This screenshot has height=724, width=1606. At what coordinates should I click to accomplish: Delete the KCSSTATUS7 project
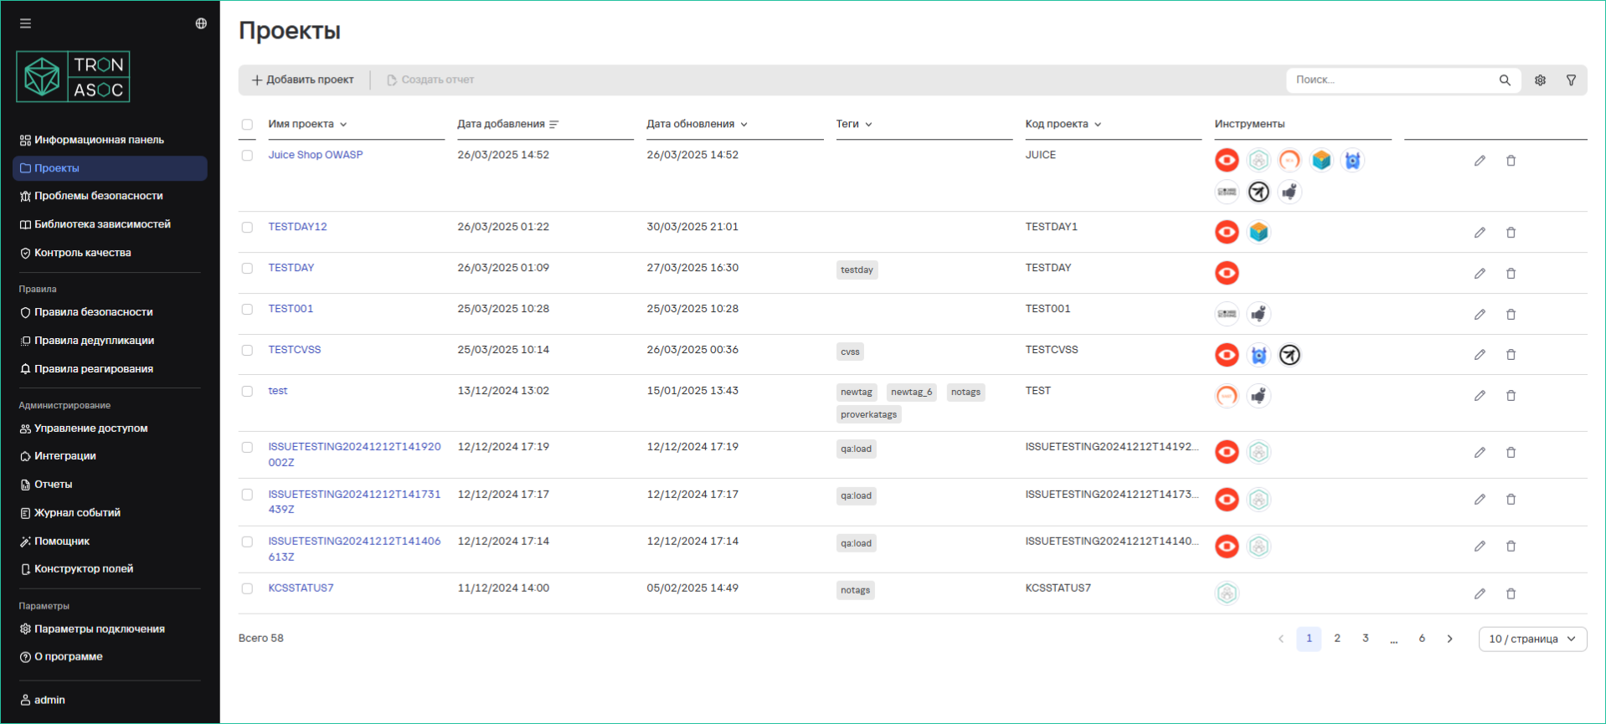click(x=1511, y=594)
